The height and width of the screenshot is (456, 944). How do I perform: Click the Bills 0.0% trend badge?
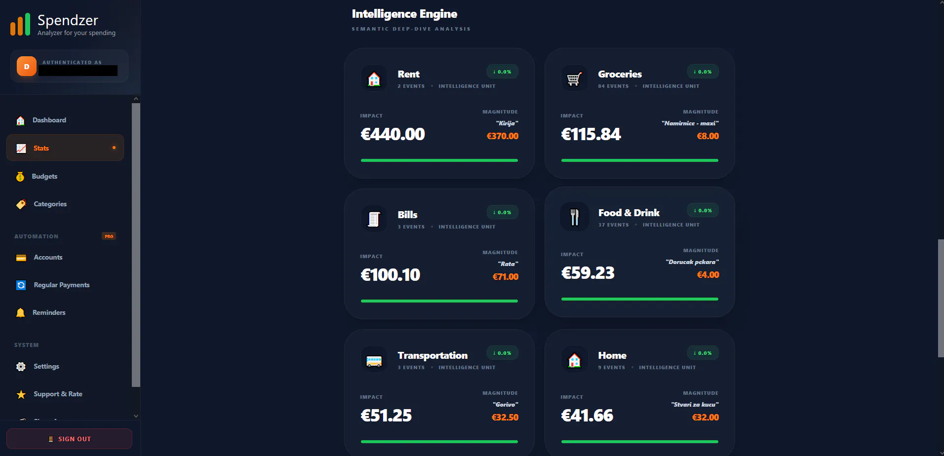(x=502, y=213)
